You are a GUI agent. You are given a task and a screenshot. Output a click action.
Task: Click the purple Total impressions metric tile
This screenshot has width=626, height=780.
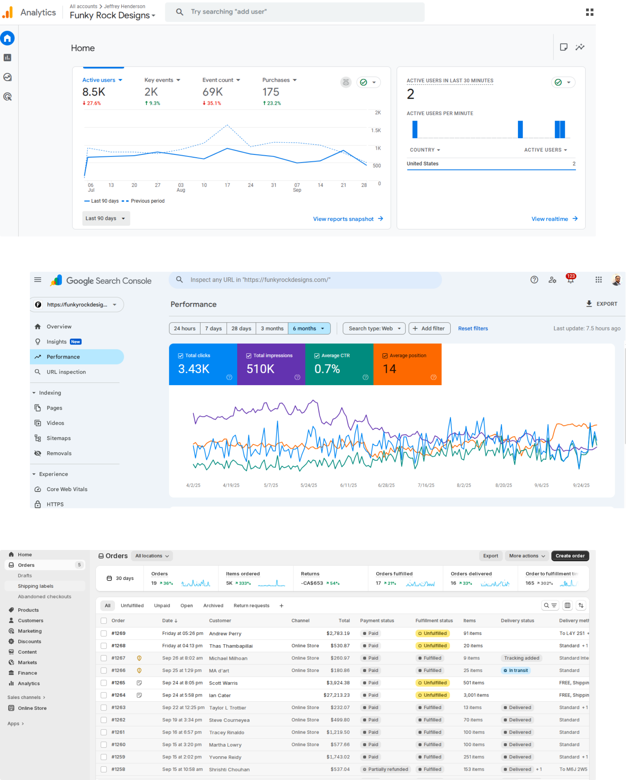(x=271, y=364)
